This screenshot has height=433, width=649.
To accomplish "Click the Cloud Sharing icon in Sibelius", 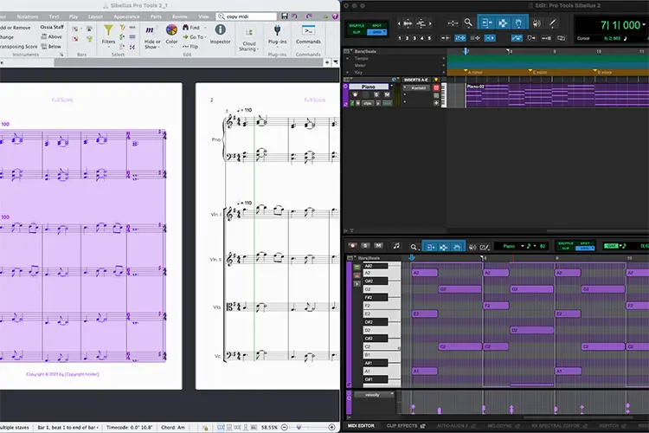I will (x=249, y=32).
